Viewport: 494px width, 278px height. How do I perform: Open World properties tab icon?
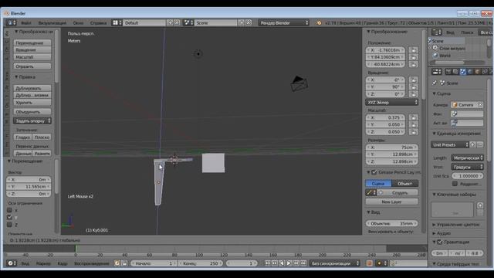click(470, 72)
